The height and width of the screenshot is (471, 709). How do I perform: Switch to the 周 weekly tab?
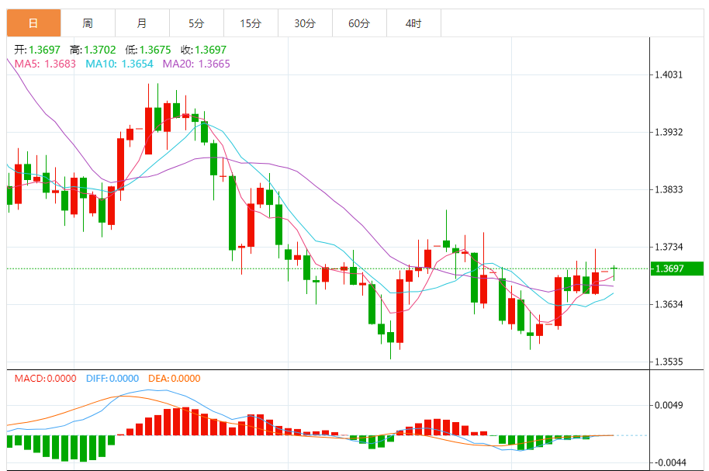[88, 23]
